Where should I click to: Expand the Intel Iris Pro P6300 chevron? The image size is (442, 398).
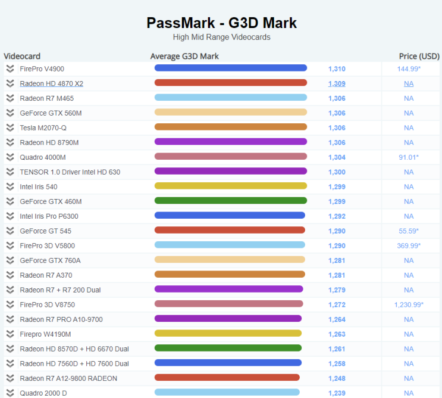(10, 216)
